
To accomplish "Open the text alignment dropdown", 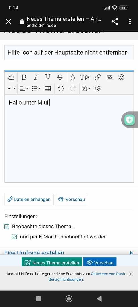I will coord(24,88).
